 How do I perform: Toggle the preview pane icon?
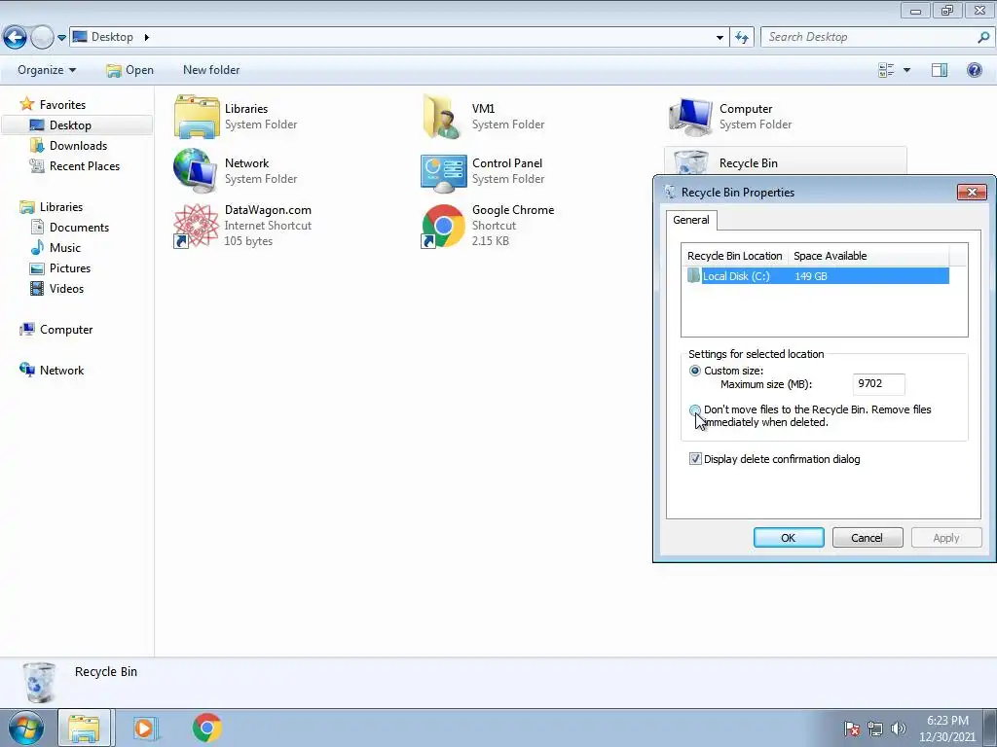pyautogui.click(x=940, y=70)
